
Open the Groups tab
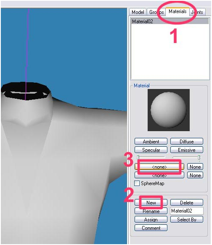point(156,12)
